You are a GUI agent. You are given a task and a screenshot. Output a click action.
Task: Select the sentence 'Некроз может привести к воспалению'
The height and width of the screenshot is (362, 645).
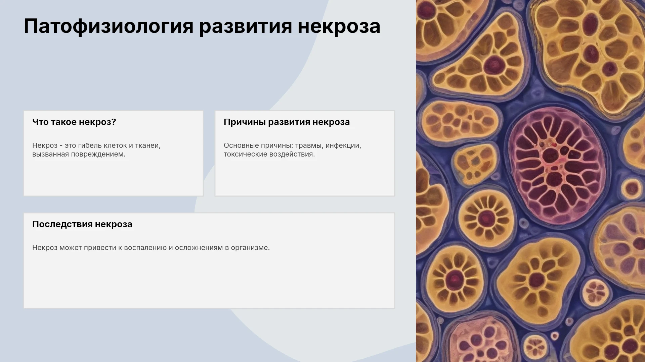151,248
